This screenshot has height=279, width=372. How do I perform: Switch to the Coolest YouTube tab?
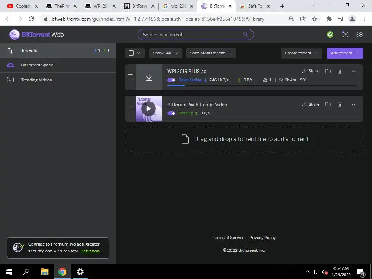click(22, 6)
